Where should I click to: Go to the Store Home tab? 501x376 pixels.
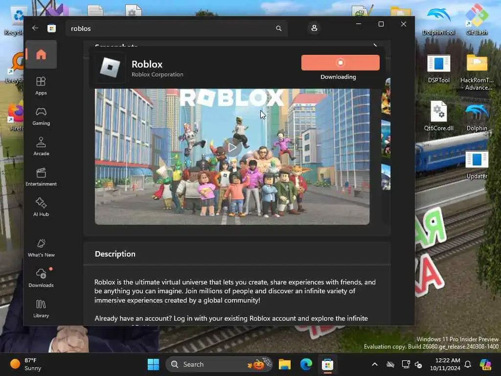[x=41, y=55]
